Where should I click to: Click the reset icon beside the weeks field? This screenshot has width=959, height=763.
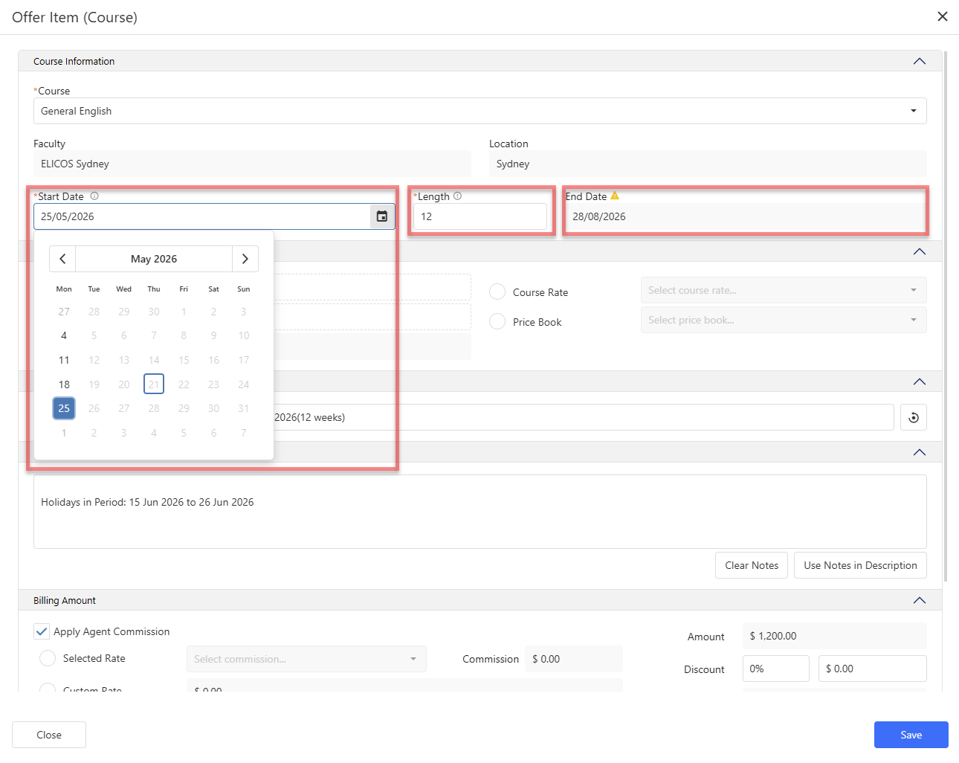pyautogui.click(x=914, y=417)
